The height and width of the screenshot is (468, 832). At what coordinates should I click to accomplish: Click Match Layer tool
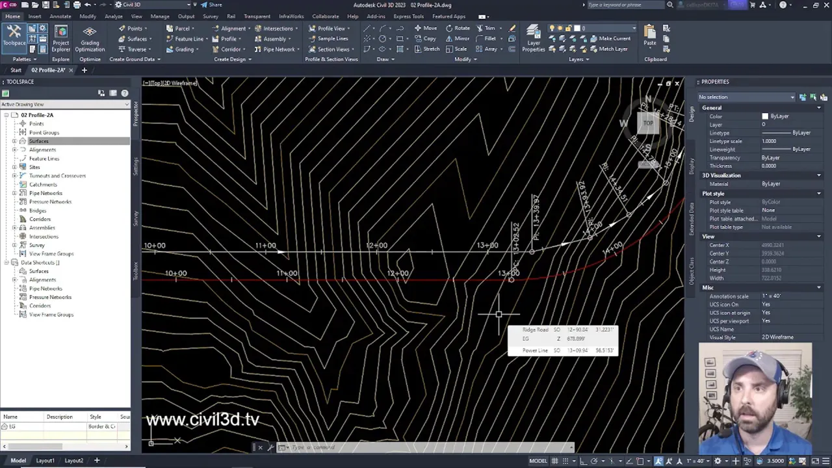[608, 49]
